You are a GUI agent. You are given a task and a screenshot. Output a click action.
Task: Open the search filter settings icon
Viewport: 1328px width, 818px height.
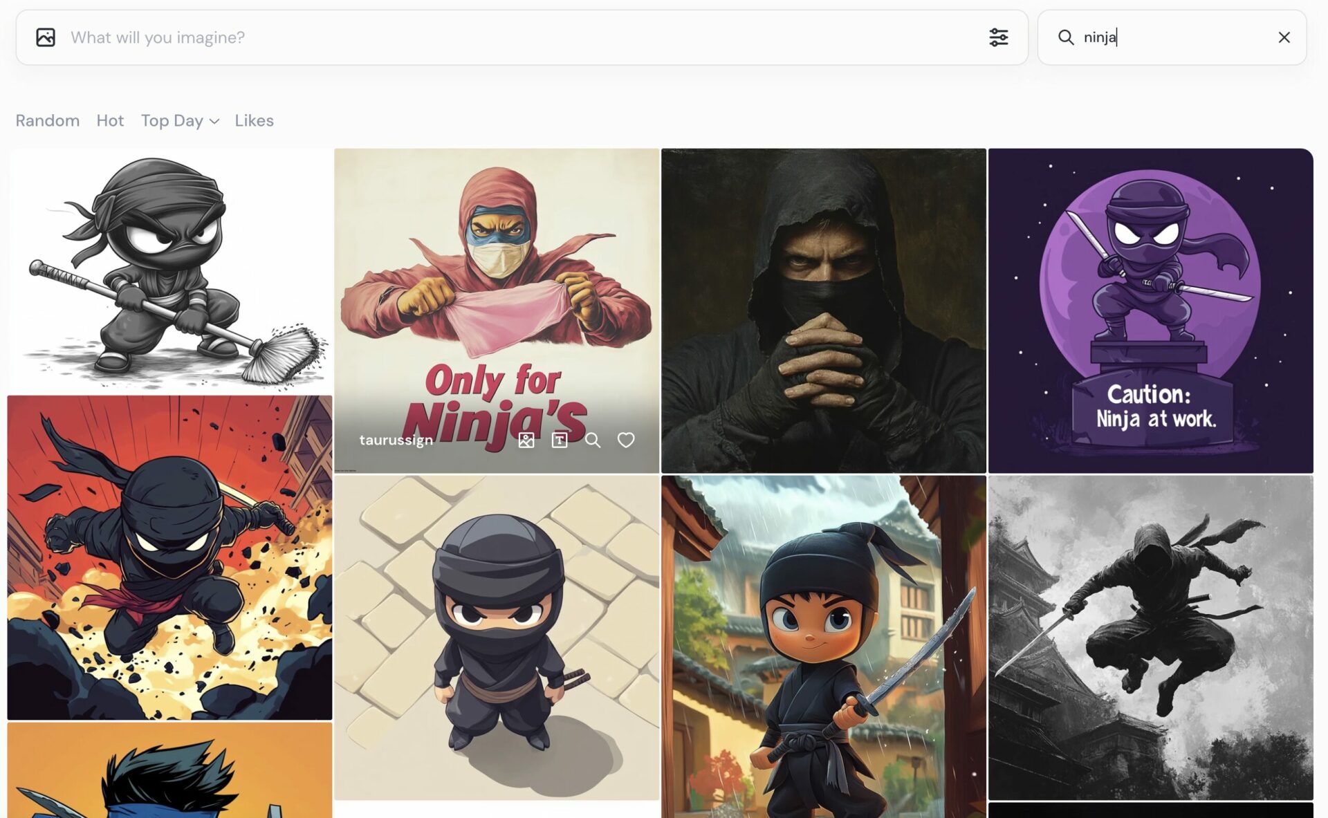[x=998, y=37]
